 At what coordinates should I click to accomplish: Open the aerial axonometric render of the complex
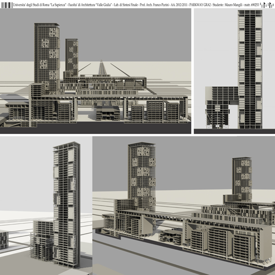click(184, 206)
